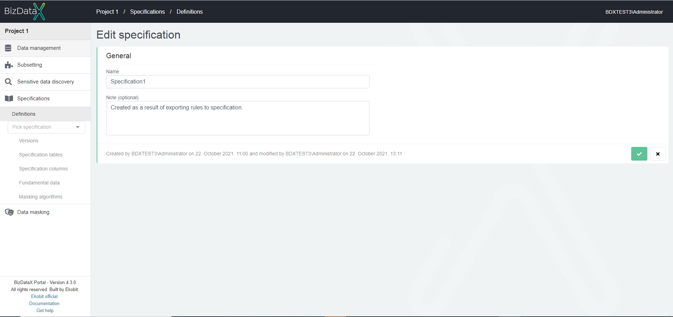
Task: Go to Specification tables page
Action: point(41,155)
